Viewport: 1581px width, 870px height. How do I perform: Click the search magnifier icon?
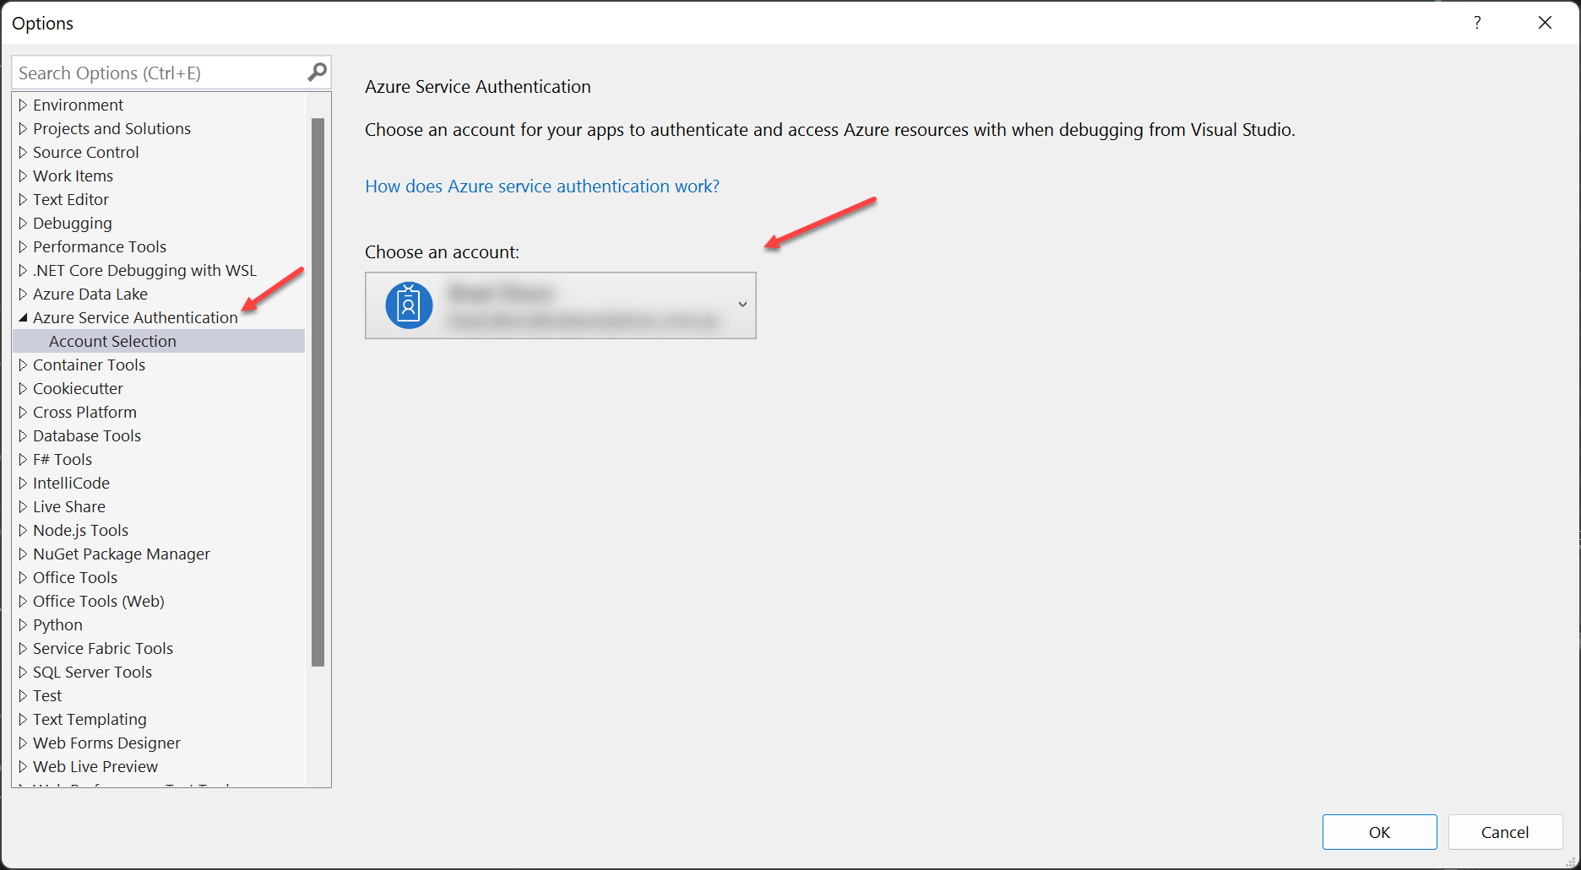[x=317, y=73]
